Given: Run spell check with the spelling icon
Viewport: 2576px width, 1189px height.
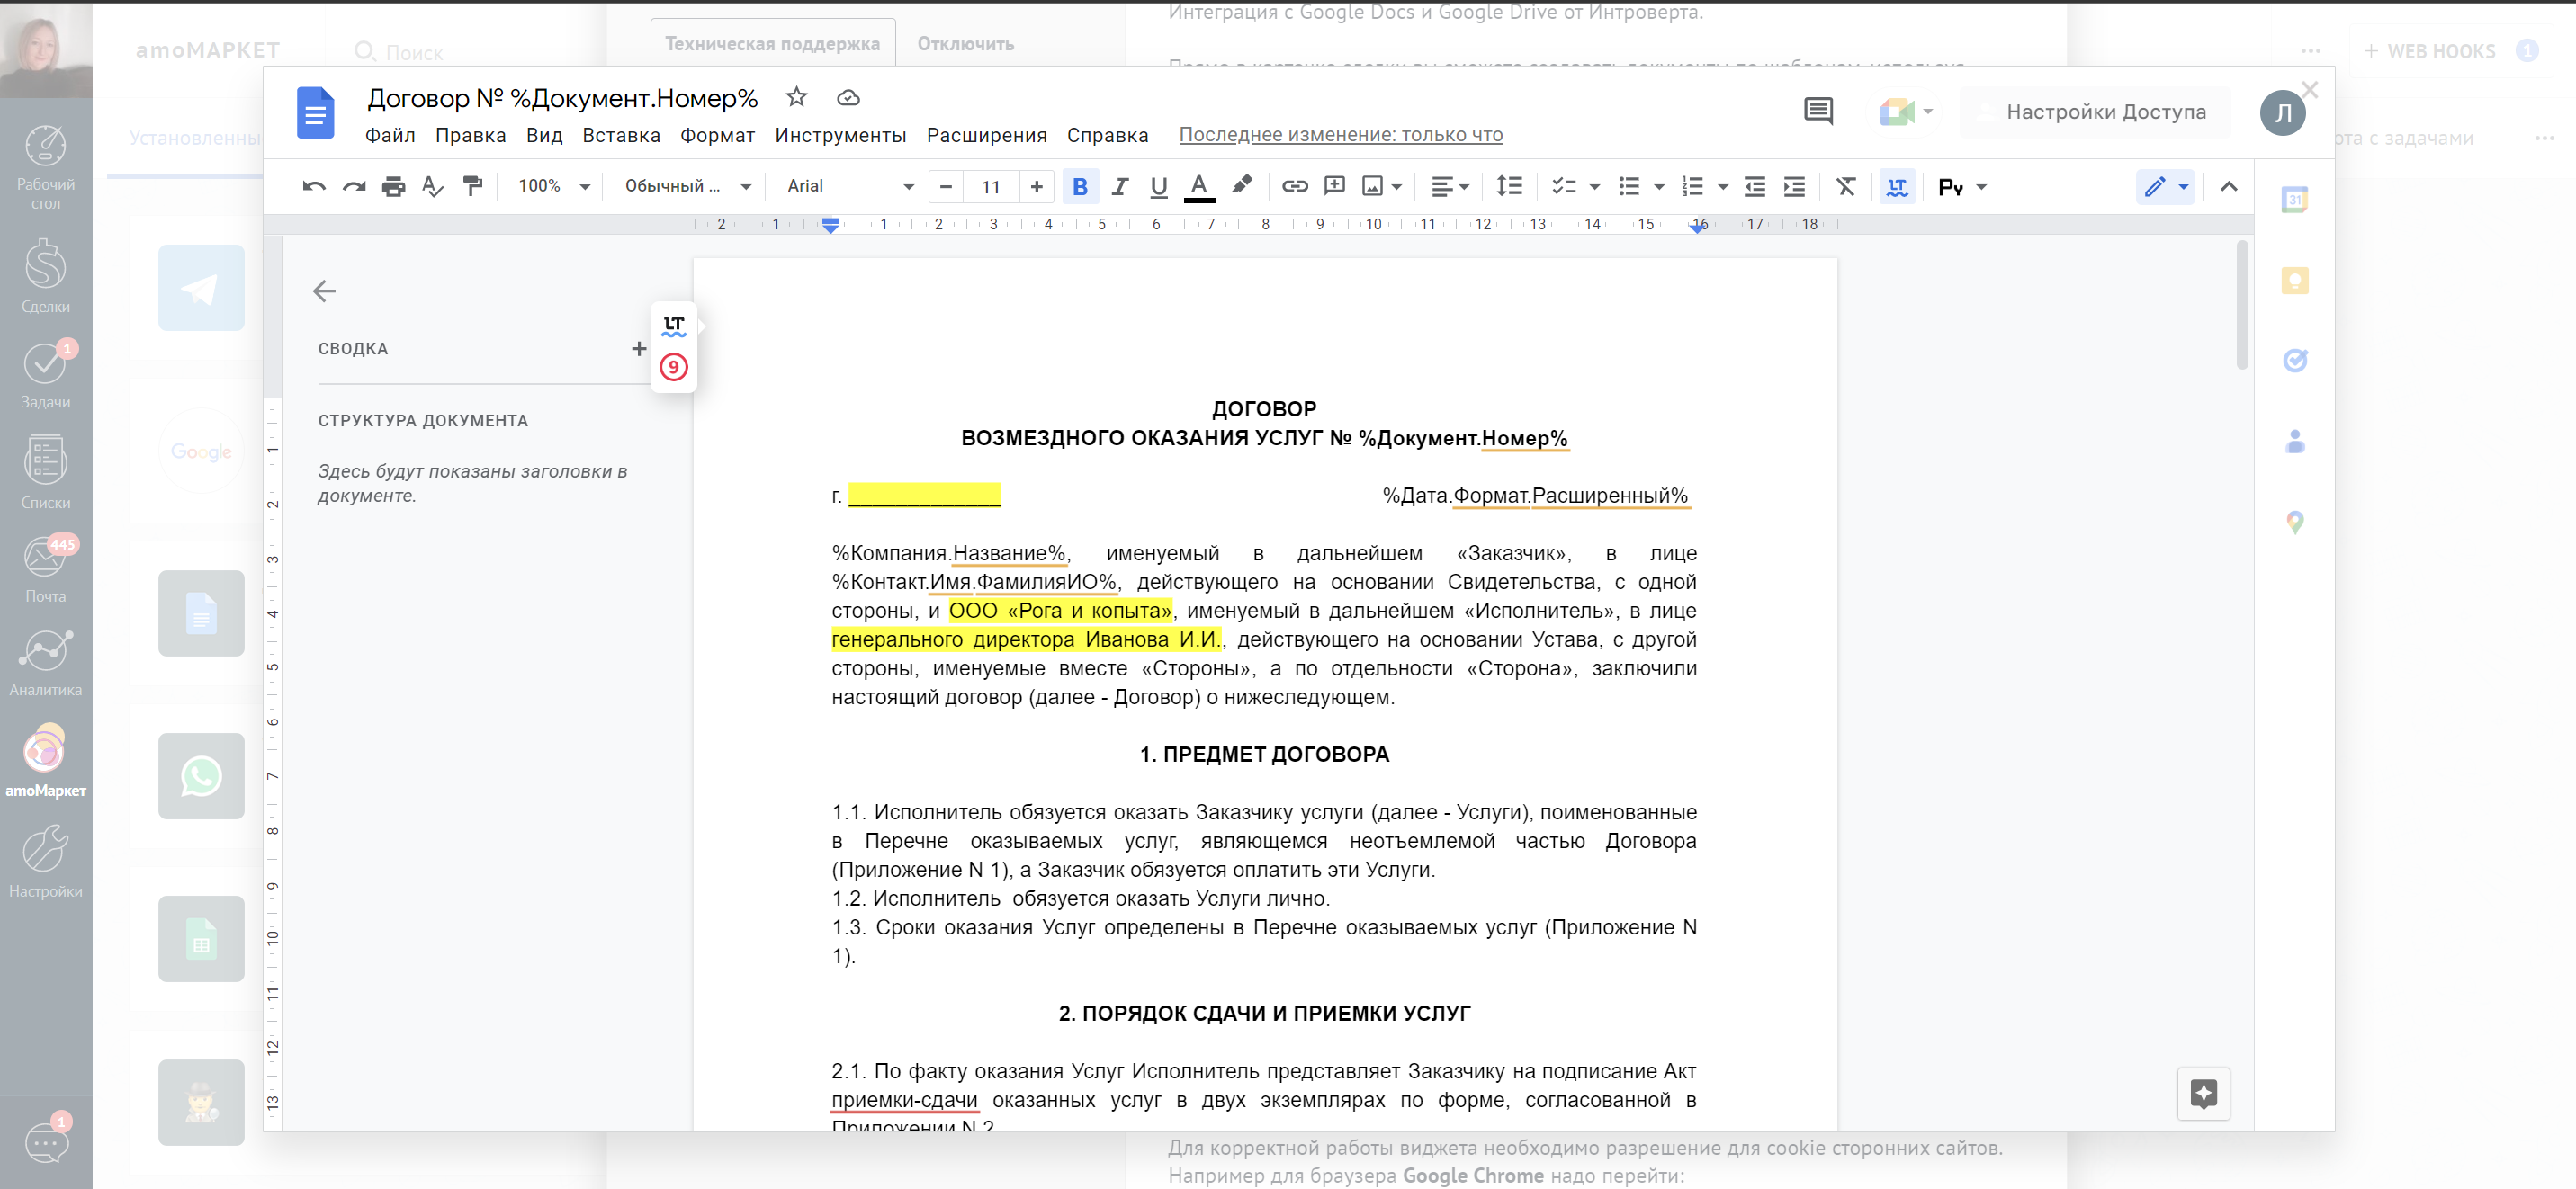Looking at the screenshot, I should coord(433,187).
